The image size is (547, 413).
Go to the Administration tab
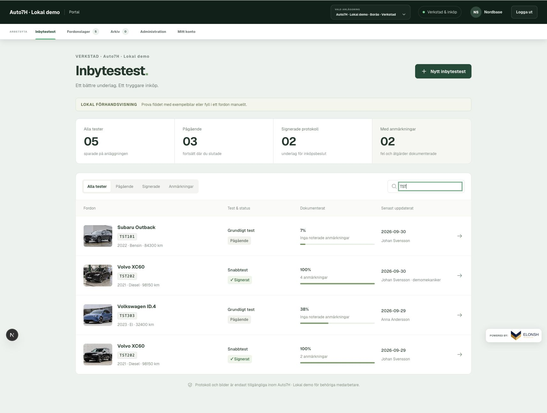click(153, 32)
